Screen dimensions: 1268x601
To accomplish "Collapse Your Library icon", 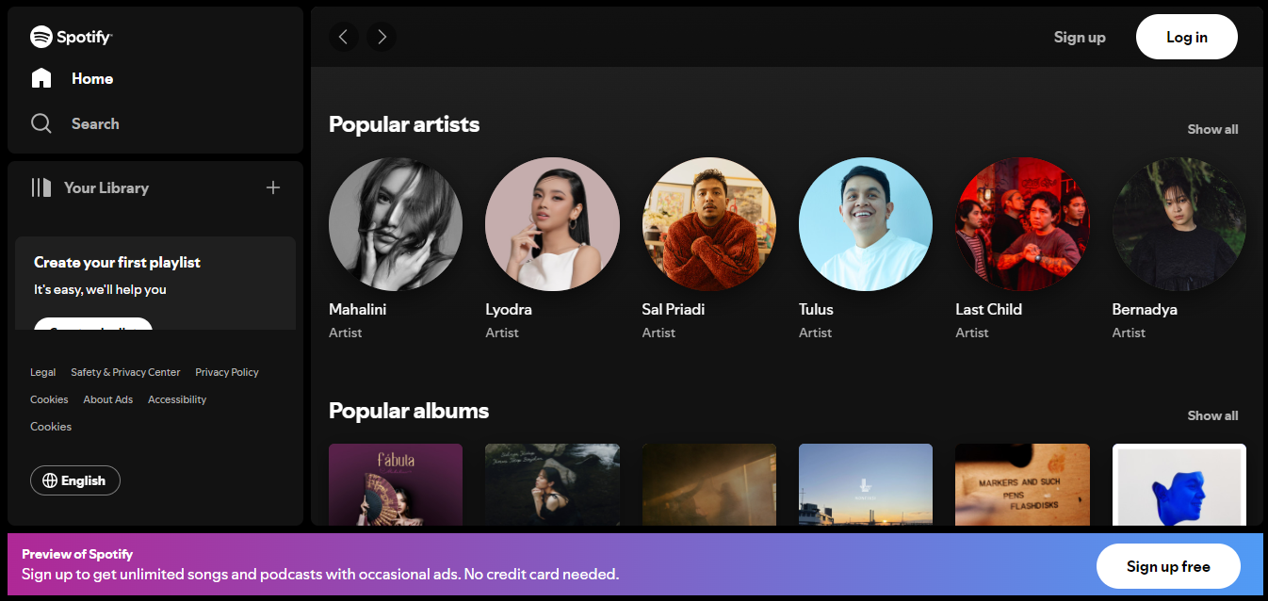I will click(41, 187).
